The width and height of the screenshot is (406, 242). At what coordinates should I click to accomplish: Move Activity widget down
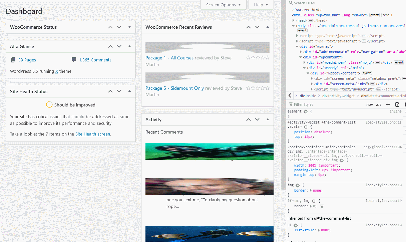pyautogui.click(x=257, y=119)
